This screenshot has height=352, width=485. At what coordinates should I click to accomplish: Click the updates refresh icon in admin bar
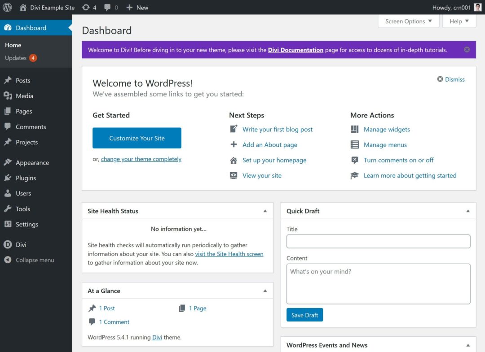click(x=86, y=8)
